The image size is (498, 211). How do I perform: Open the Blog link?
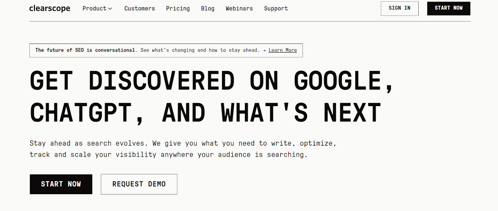pos(208,8)
